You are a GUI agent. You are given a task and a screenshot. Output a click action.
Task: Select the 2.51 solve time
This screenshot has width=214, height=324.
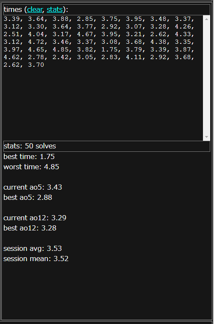tap(11, 34)
